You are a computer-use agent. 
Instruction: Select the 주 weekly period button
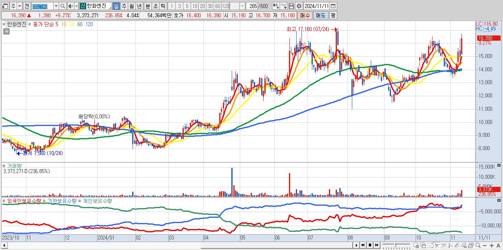click(x=124, y=6)
